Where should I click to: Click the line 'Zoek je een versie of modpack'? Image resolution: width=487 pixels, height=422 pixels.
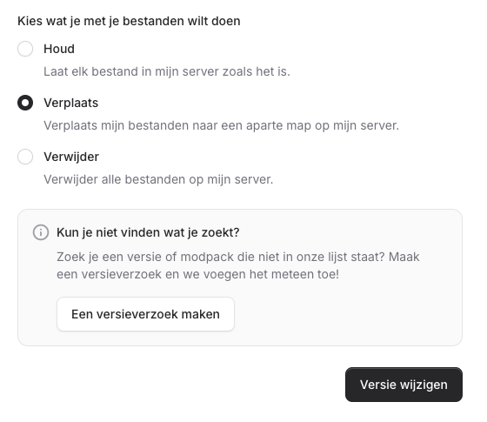238,257
